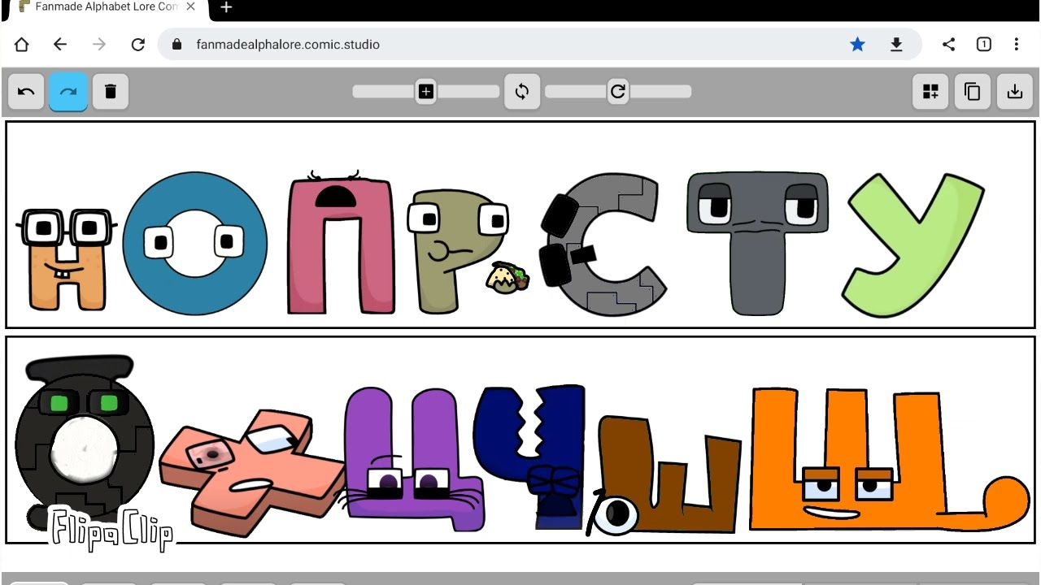This screenshot has width=1041, height=585.
Task: Select the purple Ц character with whiskers
Action: click(413, 460)
